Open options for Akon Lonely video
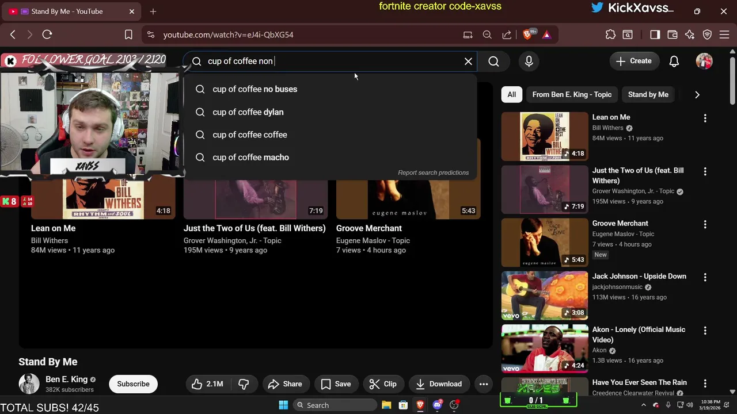 pos(705,331)
